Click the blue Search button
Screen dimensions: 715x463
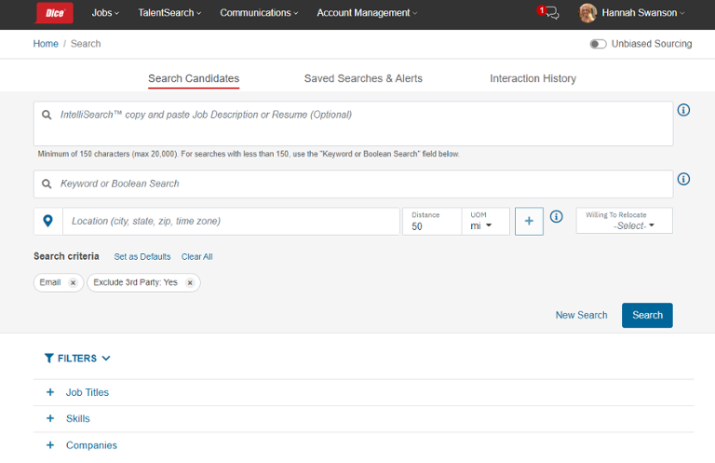coord(647,315)
